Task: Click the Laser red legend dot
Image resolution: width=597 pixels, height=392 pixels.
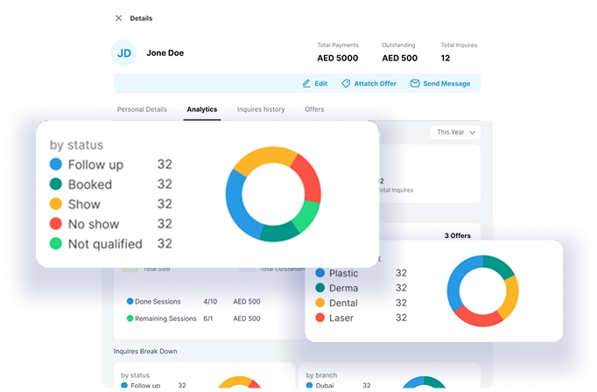Action: point(320,318)
